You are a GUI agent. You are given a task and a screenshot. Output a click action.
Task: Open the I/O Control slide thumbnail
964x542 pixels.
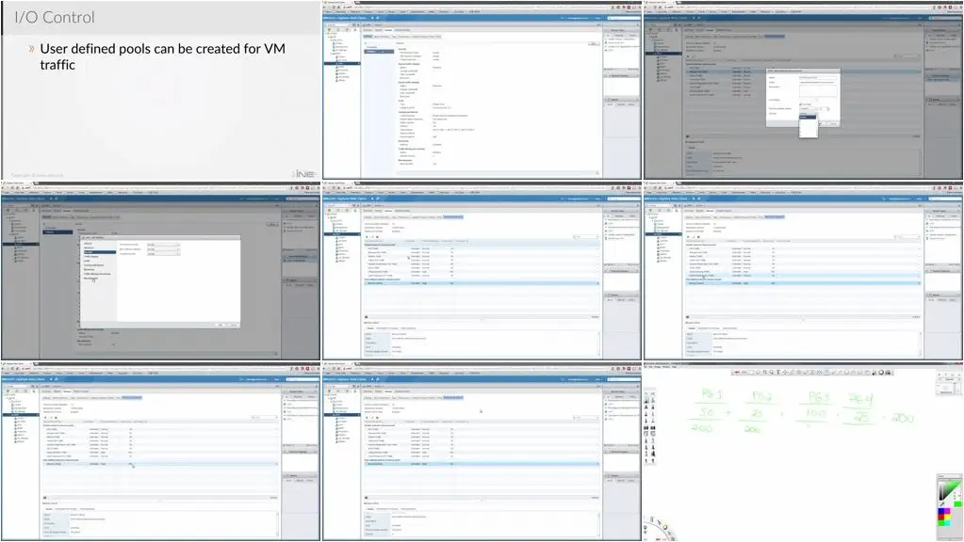(x=160, y=90)
